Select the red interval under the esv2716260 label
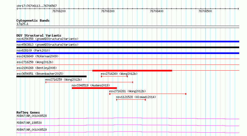The width and height of the screenshot is (247, 136). pos(114,76)
